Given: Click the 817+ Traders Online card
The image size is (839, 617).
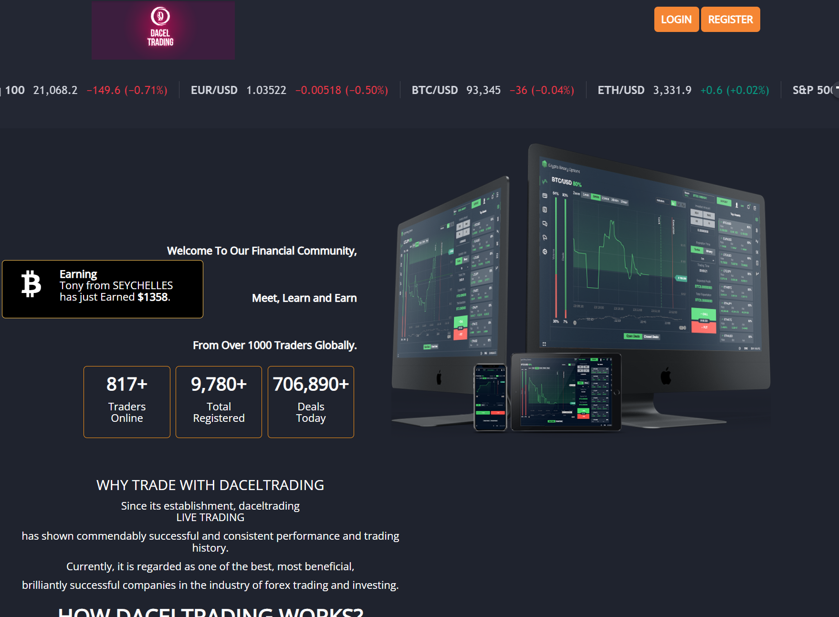Looking at the screenshot, I should [x=127, y=402].
